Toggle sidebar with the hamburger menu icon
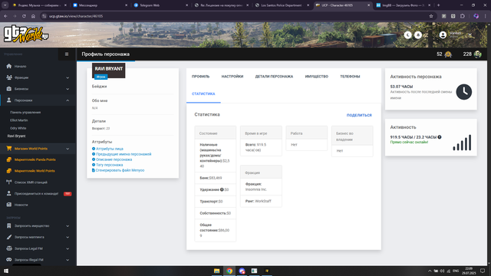 coord(67,54)
